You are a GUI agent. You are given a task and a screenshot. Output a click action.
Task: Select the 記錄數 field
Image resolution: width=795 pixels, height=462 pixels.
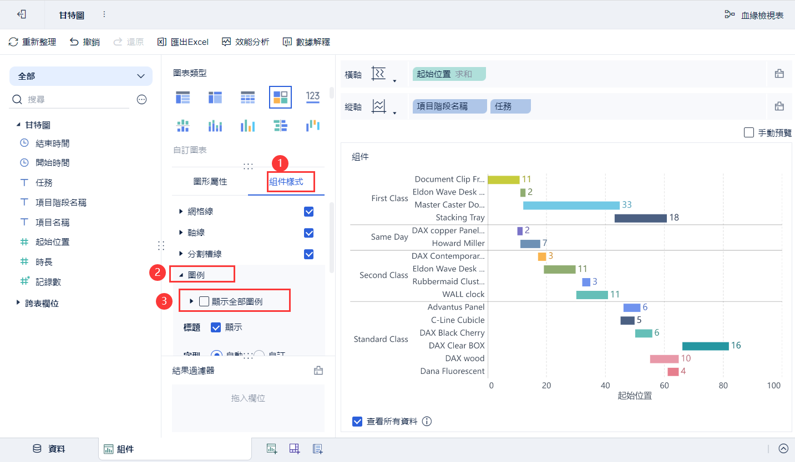(x=48, y=281)
